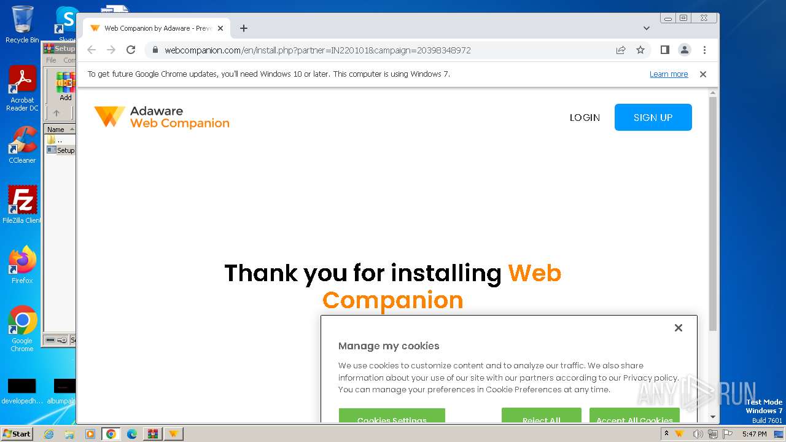786x442 pixels.
Task: Open Recycle Bin on desktop
Action: point(22,25)
